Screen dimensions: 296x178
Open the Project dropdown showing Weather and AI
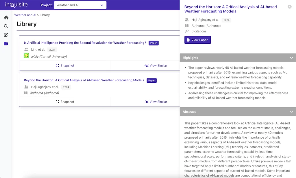(x=80, y=5)
